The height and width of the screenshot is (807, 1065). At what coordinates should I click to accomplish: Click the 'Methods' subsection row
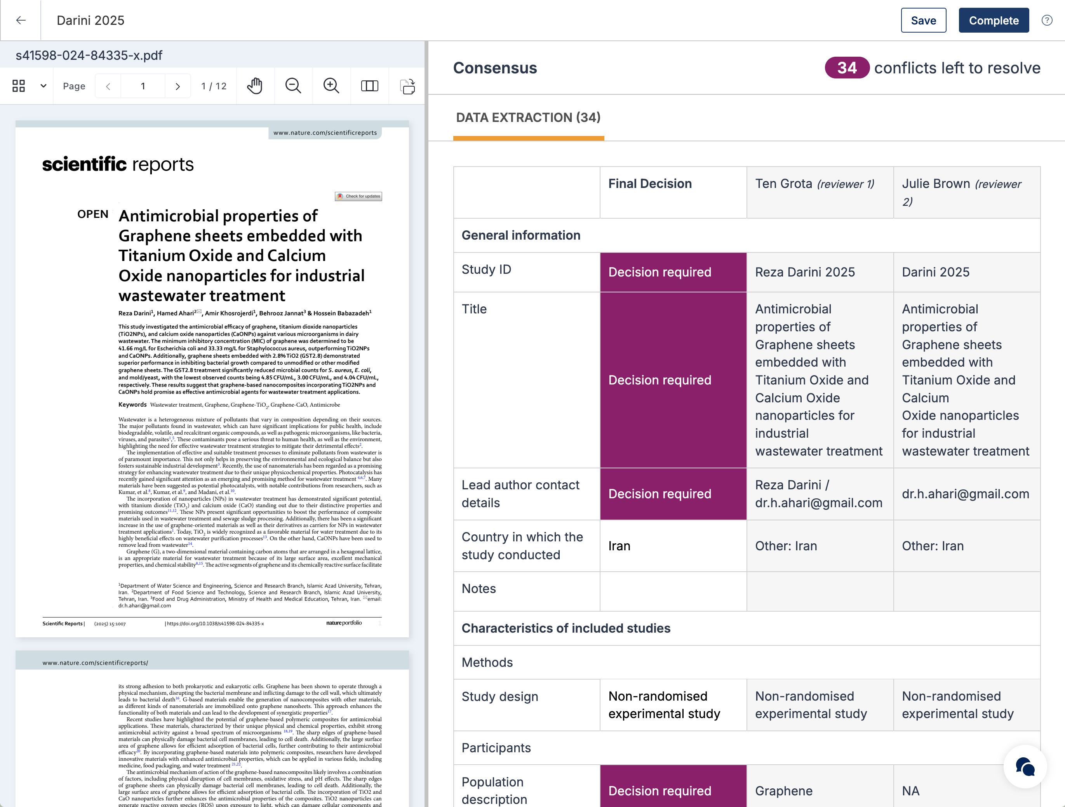[x=747, y=662]
